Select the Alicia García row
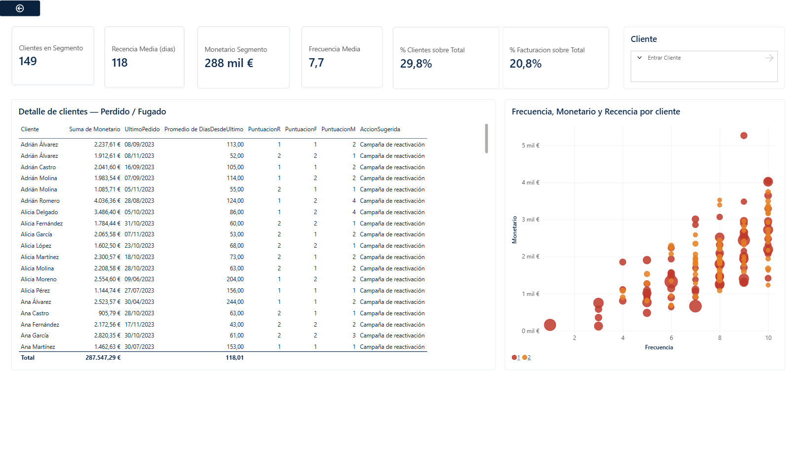This screenshot has width=797, height=449. pyautogui.click(x=223, y=234)
